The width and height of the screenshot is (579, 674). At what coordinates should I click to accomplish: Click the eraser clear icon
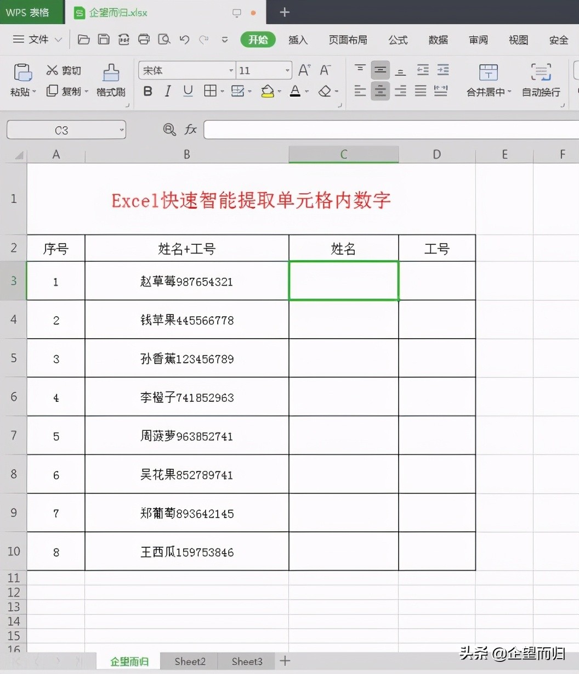[x=325, y=91]
